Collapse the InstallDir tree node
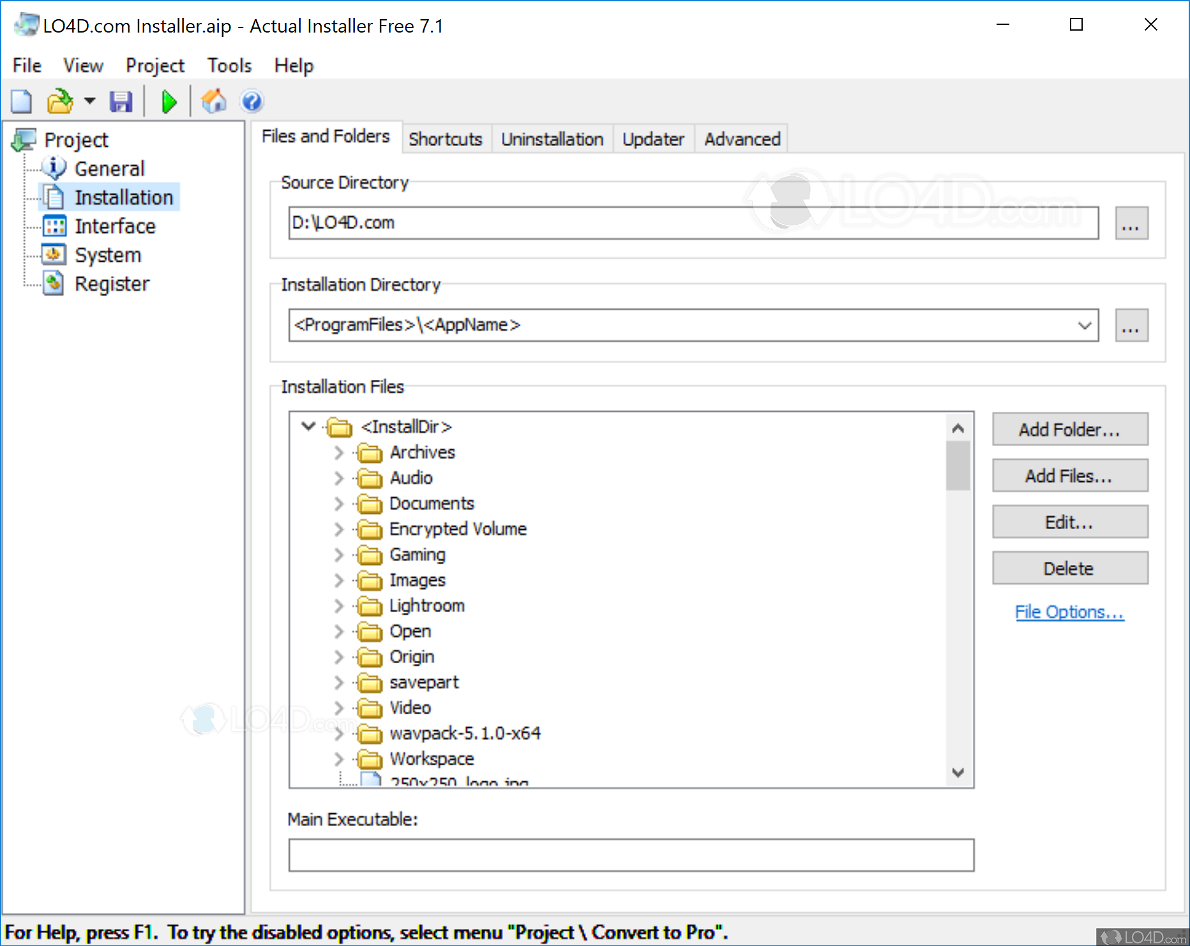 [308, 426]
